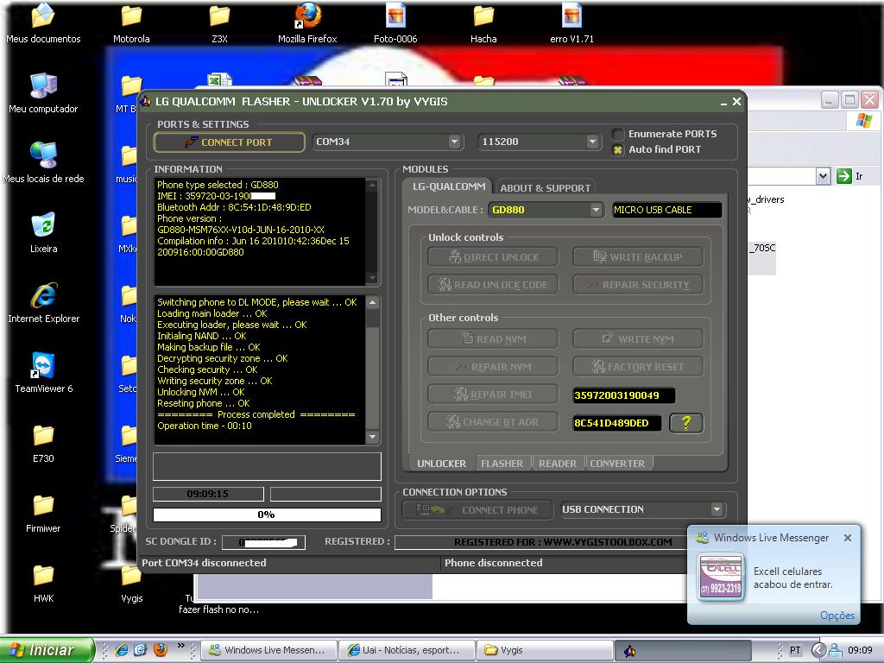Enable Enumerate PORTS checkbox
Viewport: 884px width, 663px height.
click(x=618, y=134)
